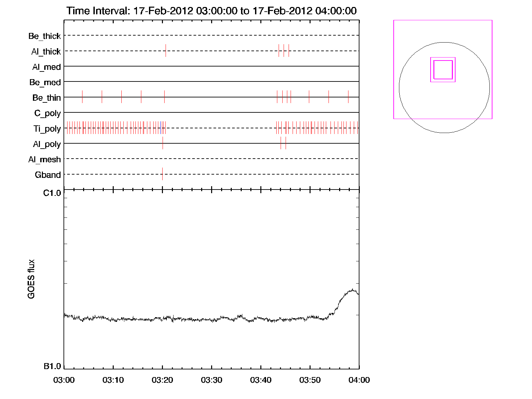Click the first Be_thin marker after 03:00
Image resolution: width=532 pixels, height=399 pixels.
(82, 97)
